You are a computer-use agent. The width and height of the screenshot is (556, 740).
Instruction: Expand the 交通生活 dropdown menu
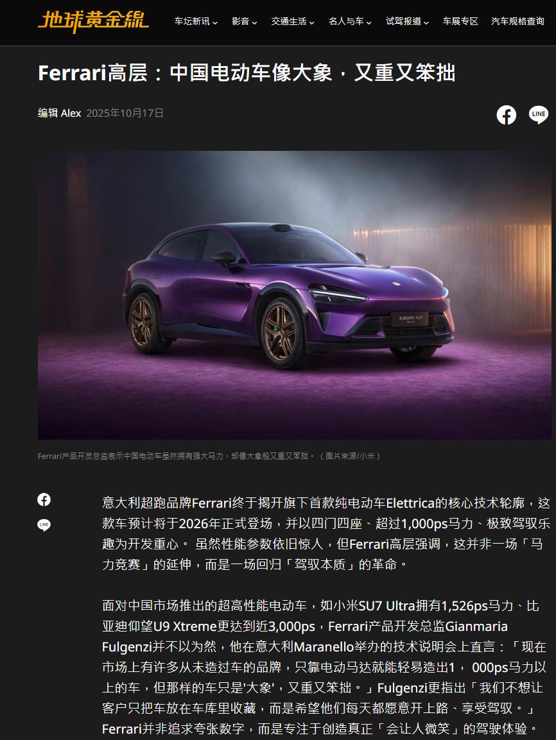(293, 22)
